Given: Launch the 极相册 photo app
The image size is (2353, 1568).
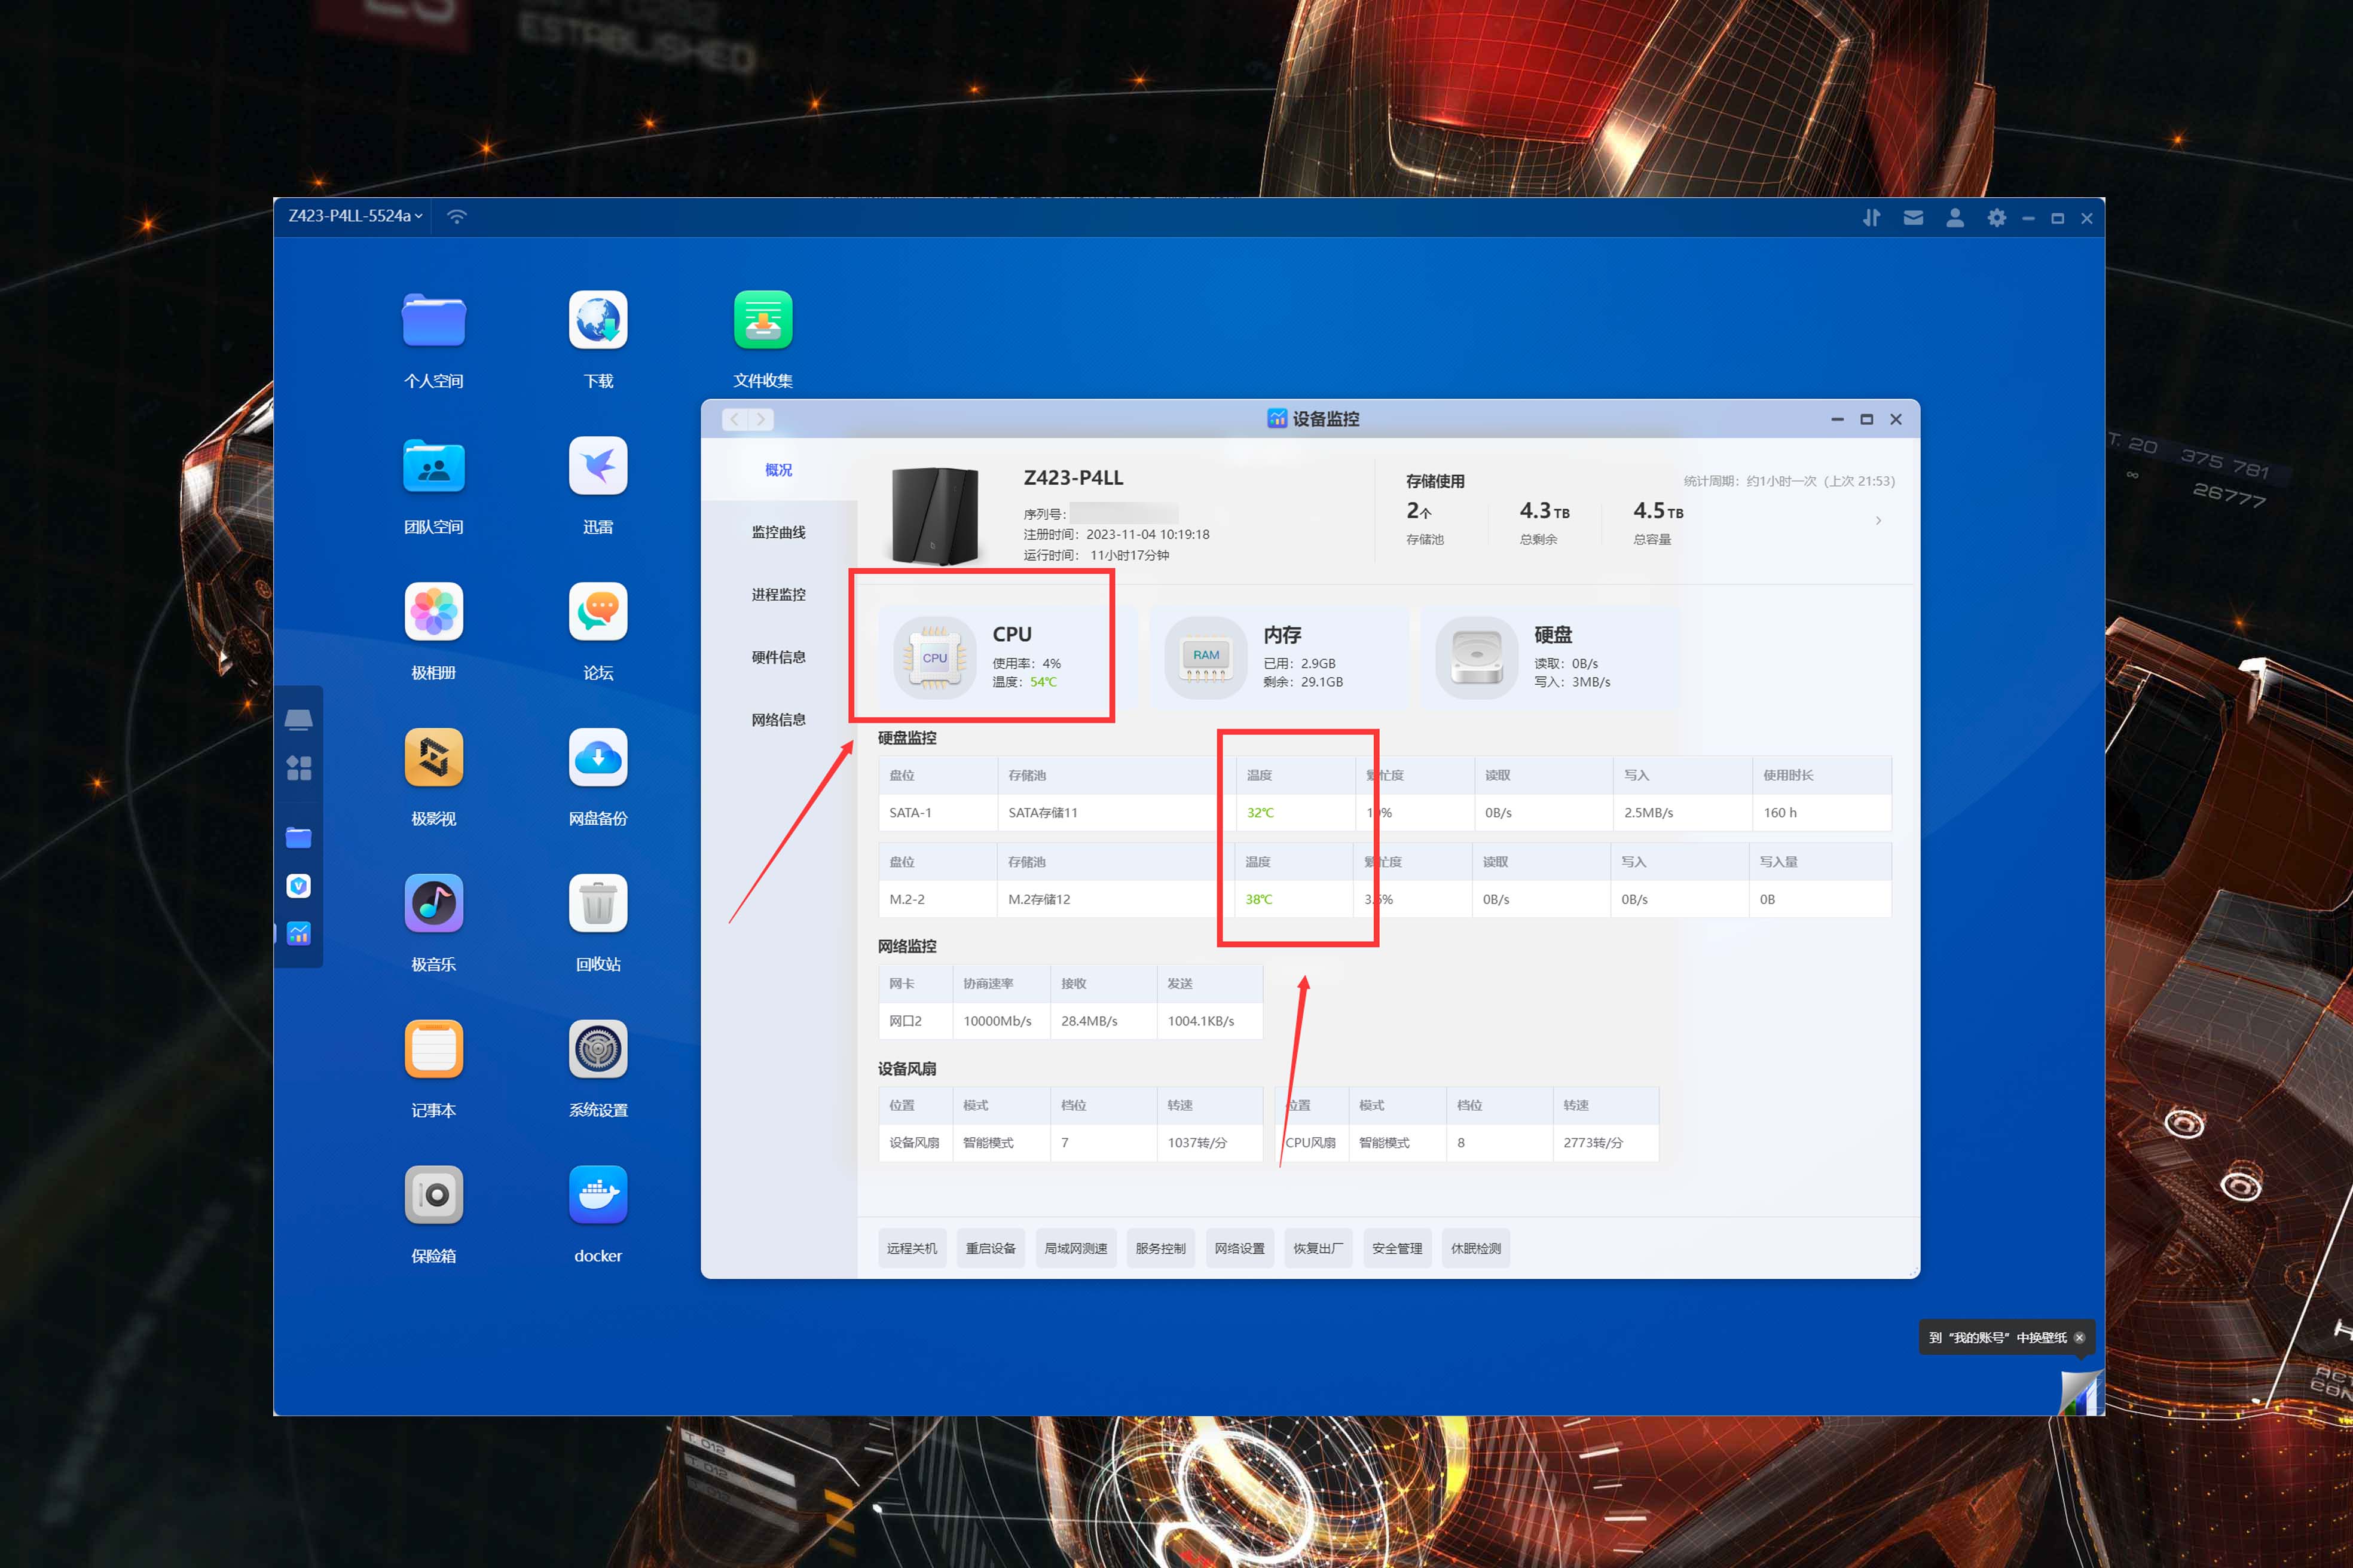Looking at the screenshot, I should pyautogui.click(x=433, y=611).
